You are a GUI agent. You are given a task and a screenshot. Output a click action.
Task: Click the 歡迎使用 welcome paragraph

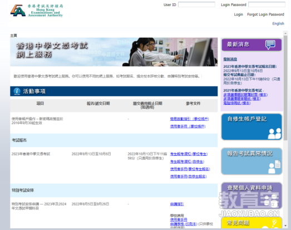click(107, 76)
